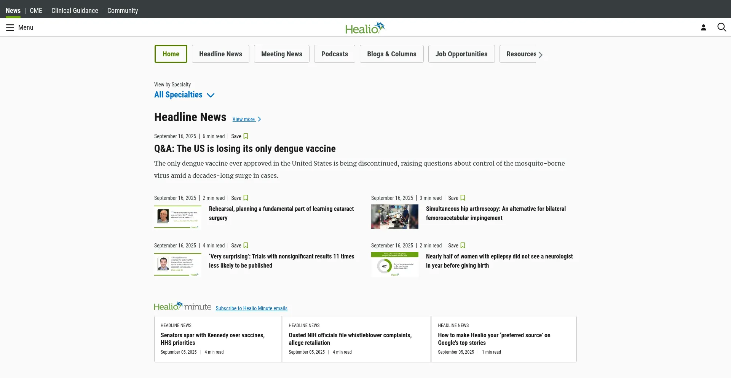Open the Q&A dengue vaccine headline
This screenshot has height=378, width=731.
coord(245,148)
